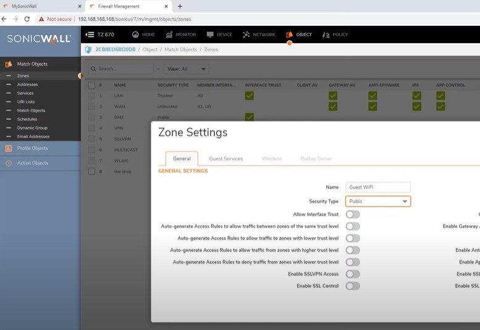Toggle Enable SSLVPN Access switch
The width and height of the screenshot is (480, 330).
(352, 274)
